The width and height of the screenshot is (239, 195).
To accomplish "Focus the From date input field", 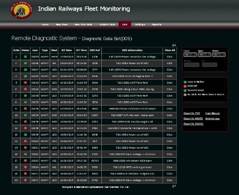I will pyautogui.click(x=192, y=65).
